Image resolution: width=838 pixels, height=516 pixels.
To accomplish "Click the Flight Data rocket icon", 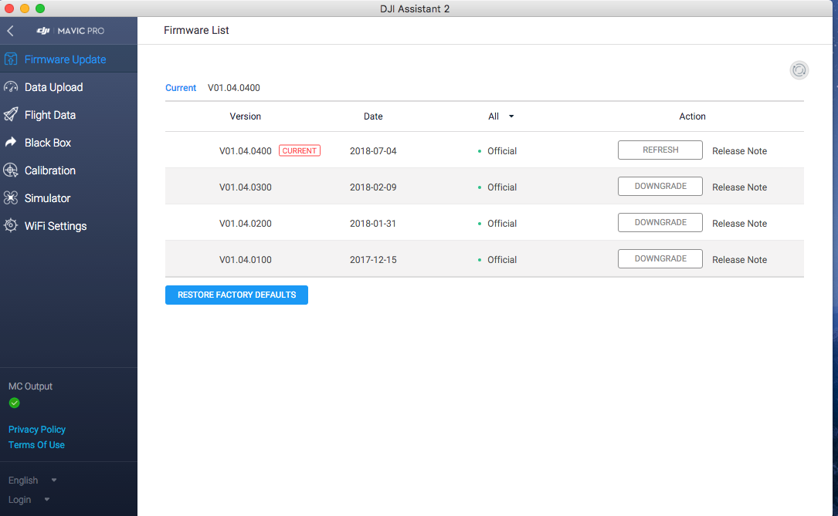I will pos(11,115).
